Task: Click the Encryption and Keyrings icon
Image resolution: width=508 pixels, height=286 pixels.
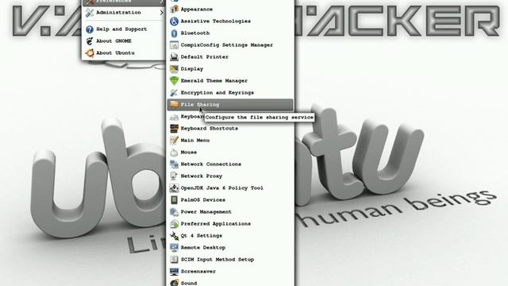Action: click(174, 93)
